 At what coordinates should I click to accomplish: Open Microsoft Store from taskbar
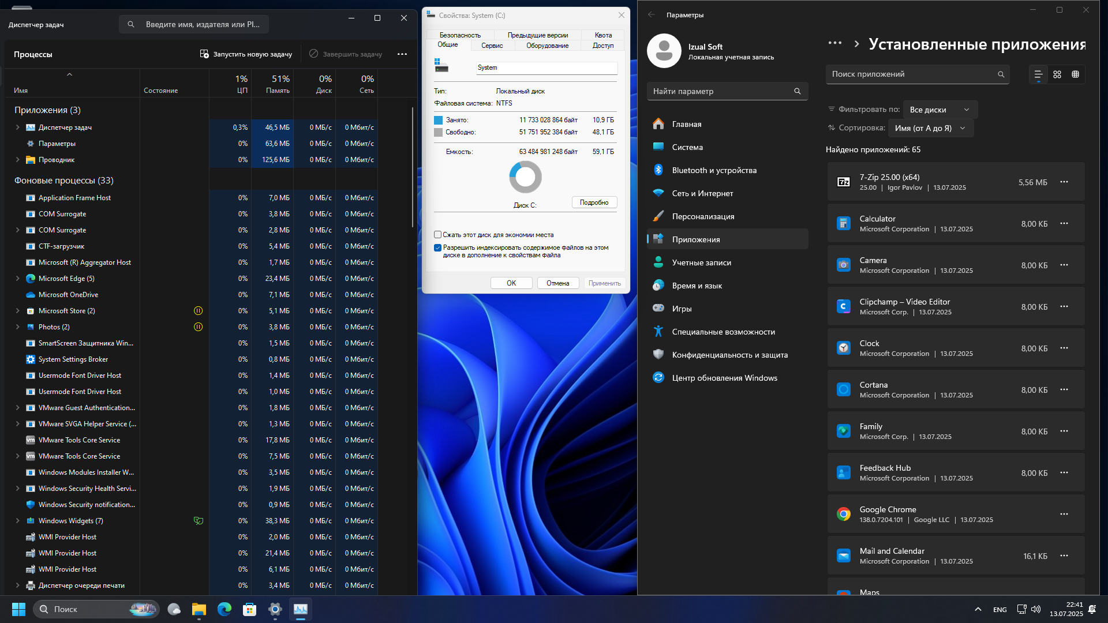[x=250, y=609]
